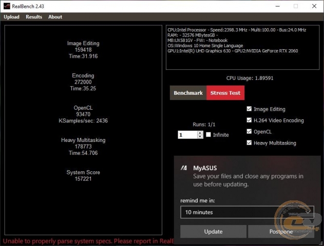The width and height of the screenshot is (324, 246).
Task: Enable the Infinite runs checkbox
Action: click(x=208, y=135)
